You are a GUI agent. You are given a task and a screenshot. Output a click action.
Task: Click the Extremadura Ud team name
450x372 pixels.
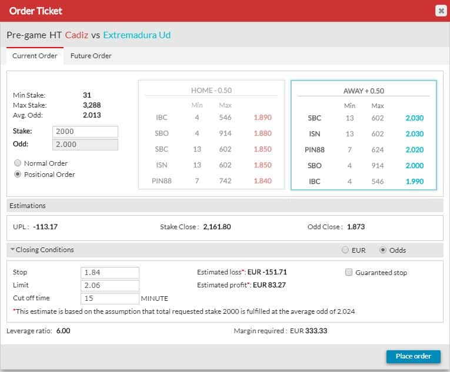137,35
